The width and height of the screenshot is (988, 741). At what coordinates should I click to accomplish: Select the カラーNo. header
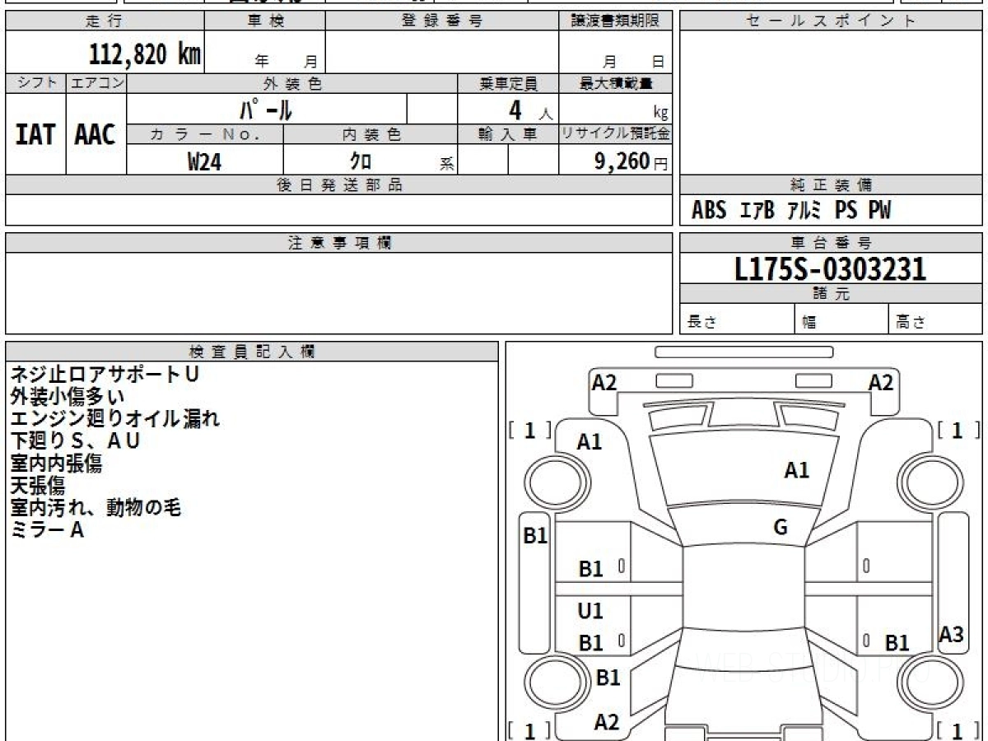tap(205, 134)
